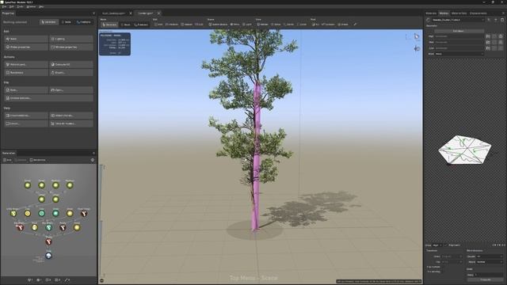507x285 pixels.
Task: Click the High mesh file field
Action: tap(459, 36)
